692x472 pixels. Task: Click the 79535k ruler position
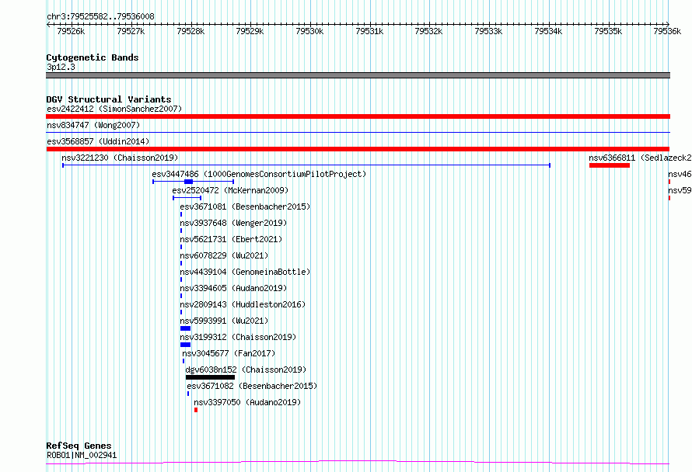(x=608, y=31)
